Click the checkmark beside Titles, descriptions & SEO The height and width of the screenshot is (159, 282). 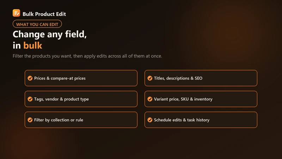150,78
